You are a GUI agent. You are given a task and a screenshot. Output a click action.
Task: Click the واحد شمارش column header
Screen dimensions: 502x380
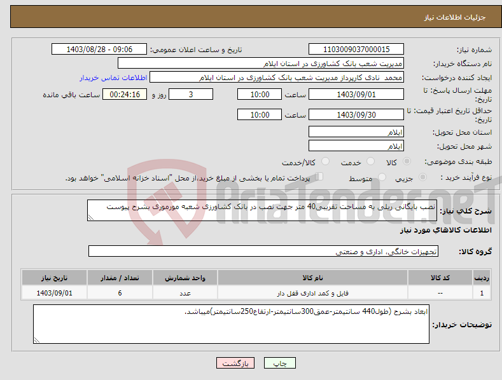click(185, 278)
